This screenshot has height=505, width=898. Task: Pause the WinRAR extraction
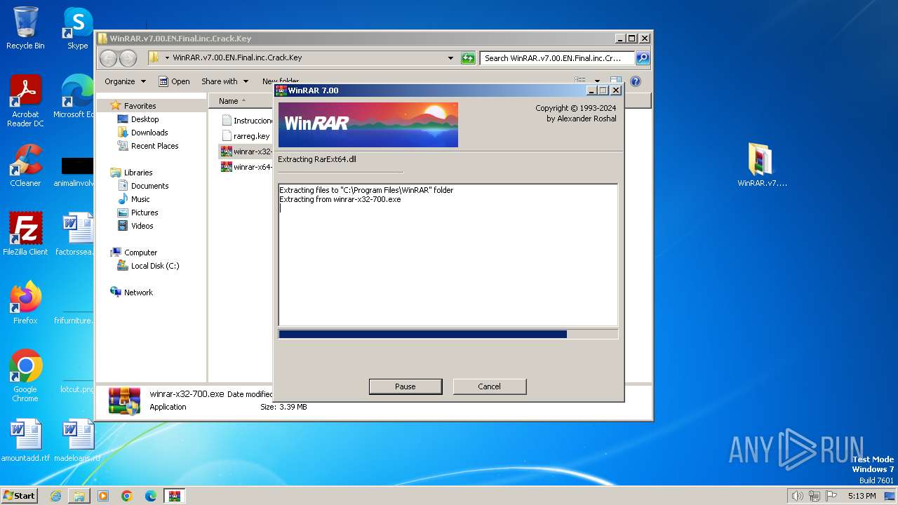[406, 386]
